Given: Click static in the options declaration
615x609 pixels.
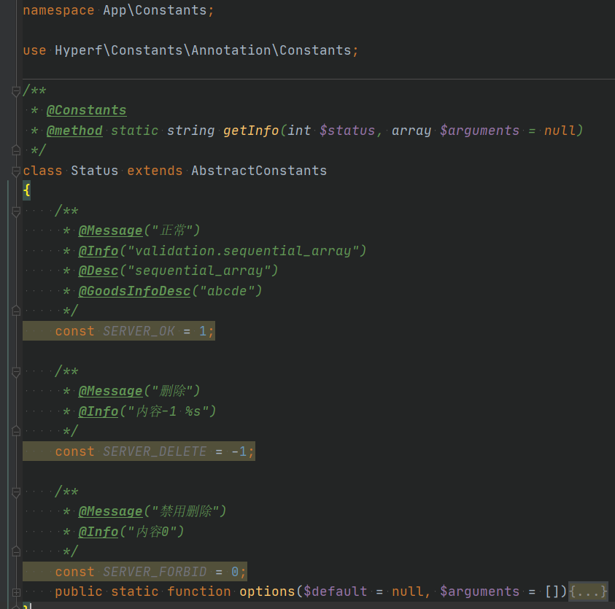Looking at the screenshot, I should tap(134, 591).
